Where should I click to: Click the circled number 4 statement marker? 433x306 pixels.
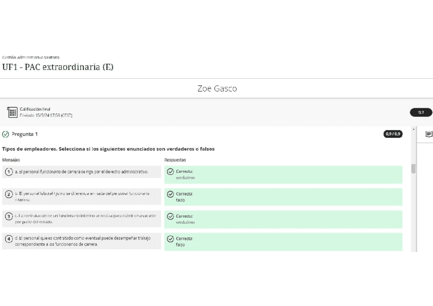coord(9,239)
